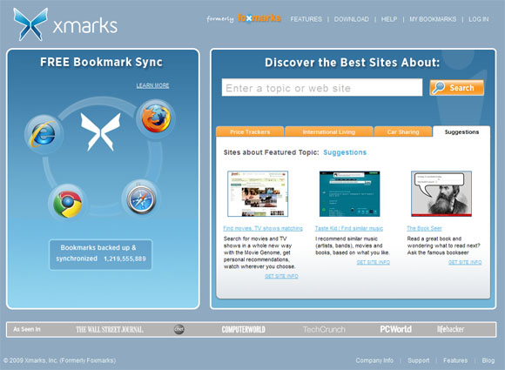Open 'Find movies, TV shows matching' link
505x370 pixels.
(x=263, y=228)
